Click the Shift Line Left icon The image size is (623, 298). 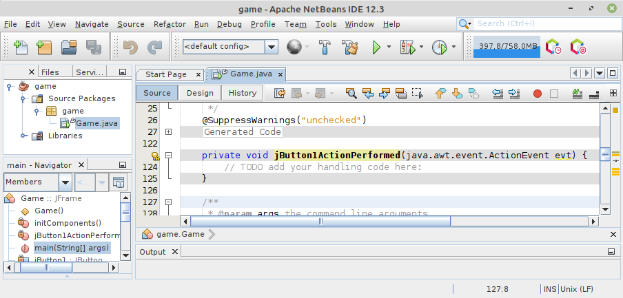tap(498, 93)
